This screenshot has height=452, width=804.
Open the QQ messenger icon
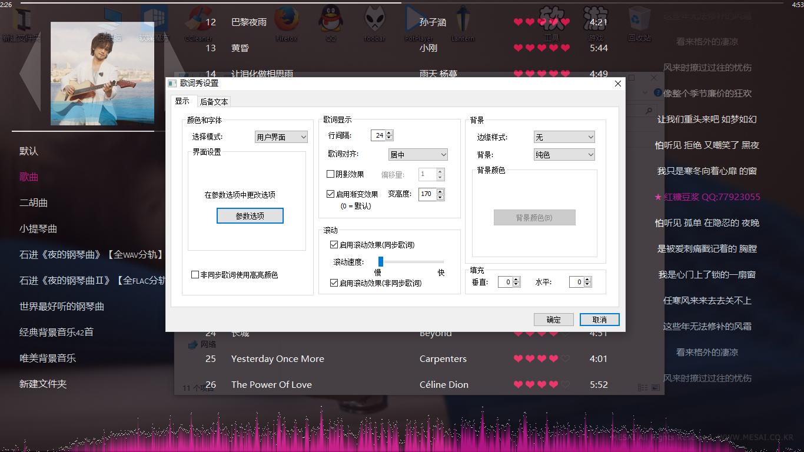(331, 19)
